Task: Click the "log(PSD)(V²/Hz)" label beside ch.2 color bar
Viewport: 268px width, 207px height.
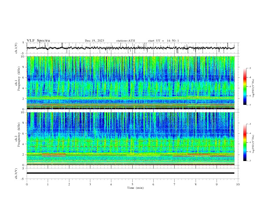Action: click(x=253, y=144)
